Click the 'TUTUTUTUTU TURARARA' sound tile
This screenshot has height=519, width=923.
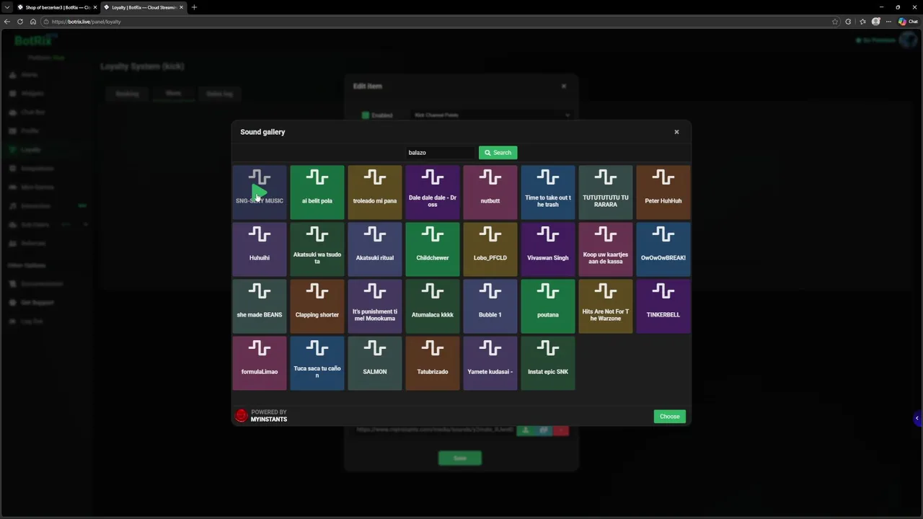click(606, 192)
